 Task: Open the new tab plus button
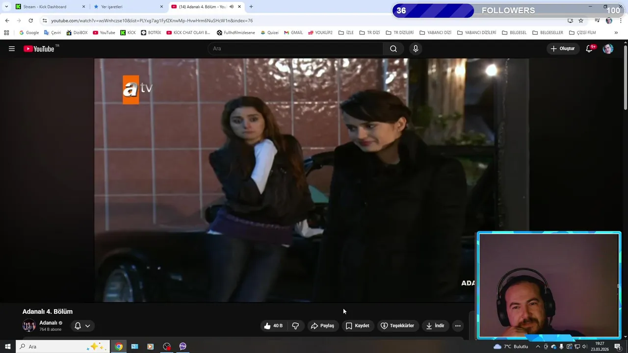[x=251, y=7]
